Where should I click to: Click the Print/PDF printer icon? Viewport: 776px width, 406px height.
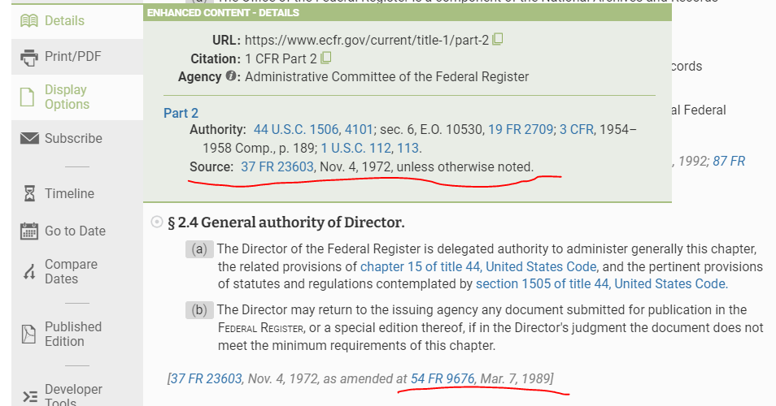click(x=29, y=57)
